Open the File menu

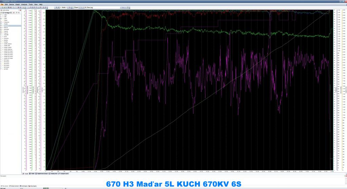[2, 4]
